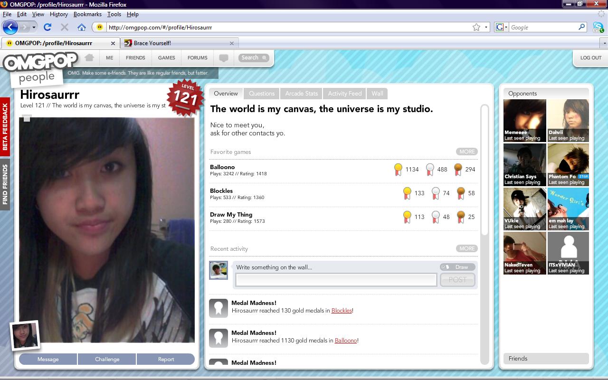
Task: Open the back history dropdown arrow
Action: coord(34,28)
